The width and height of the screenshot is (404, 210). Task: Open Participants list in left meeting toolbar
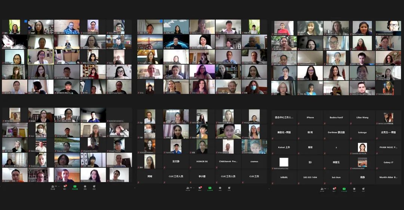pos(52,186)
